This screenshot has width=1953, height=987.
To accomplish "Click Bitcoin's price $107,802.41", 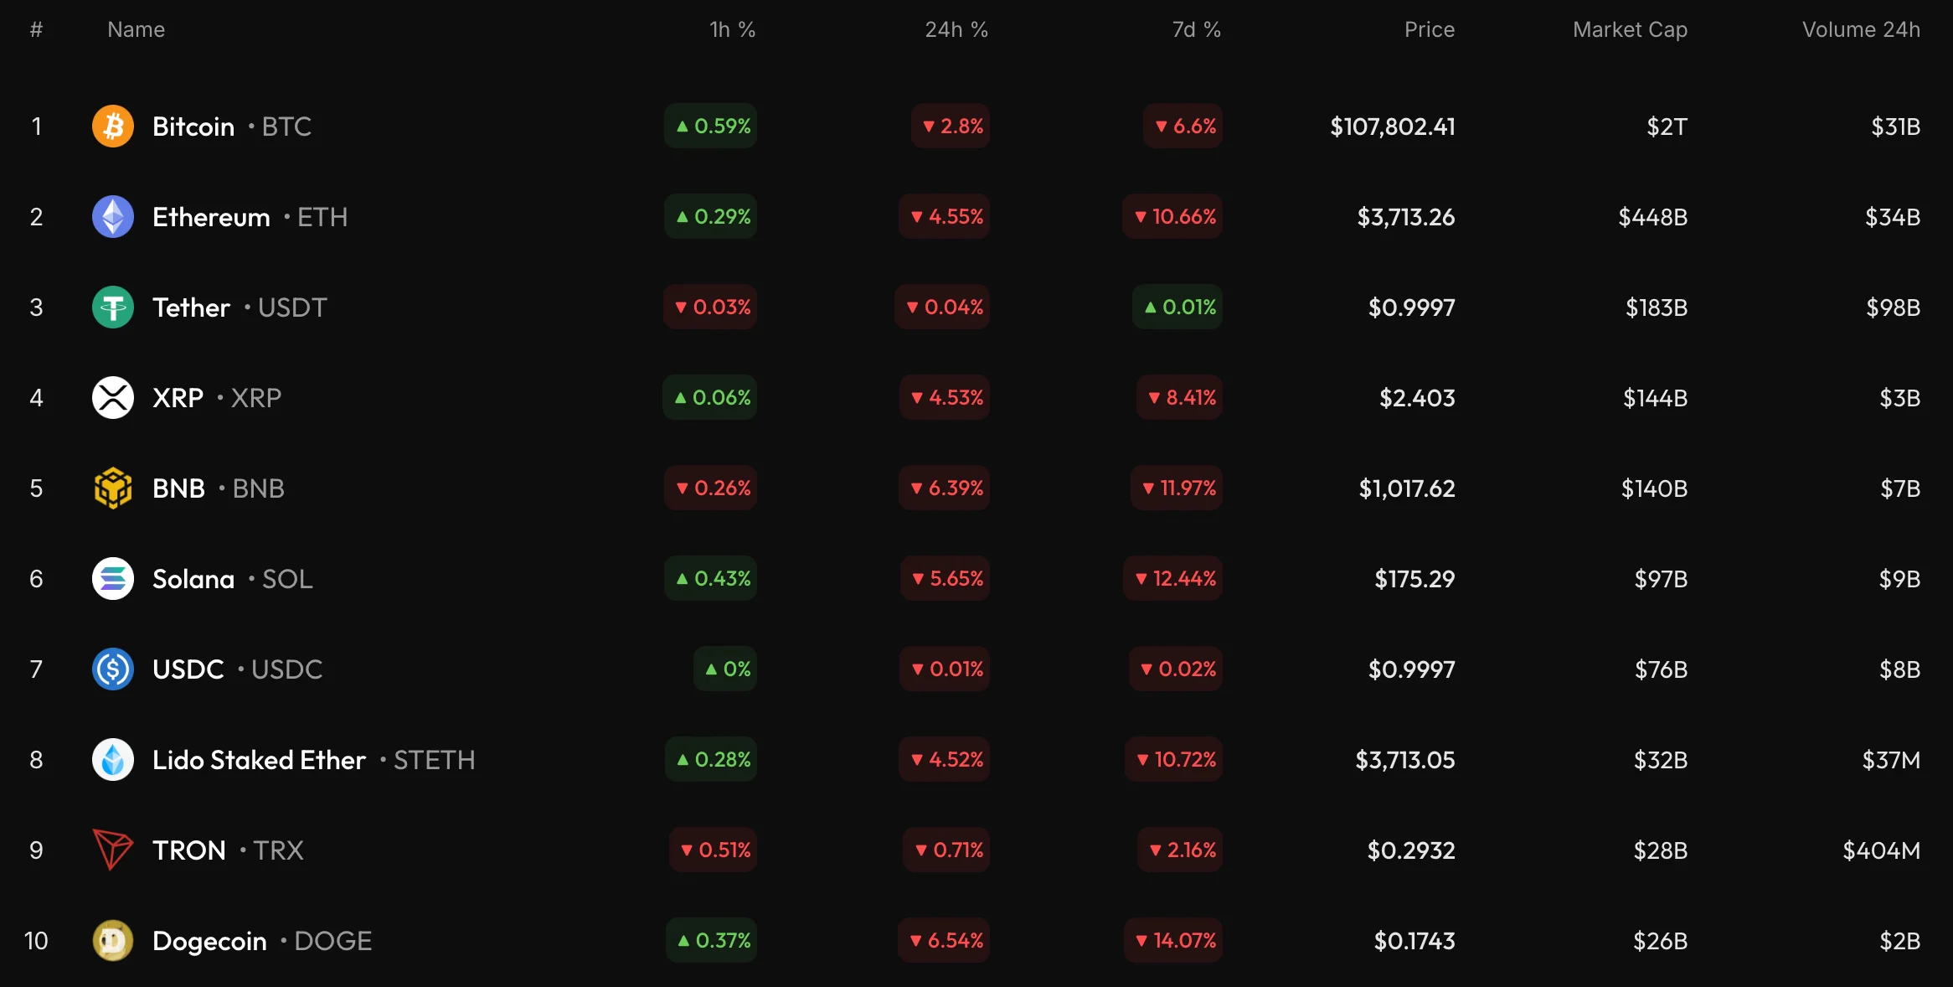I will (1392, 127).
